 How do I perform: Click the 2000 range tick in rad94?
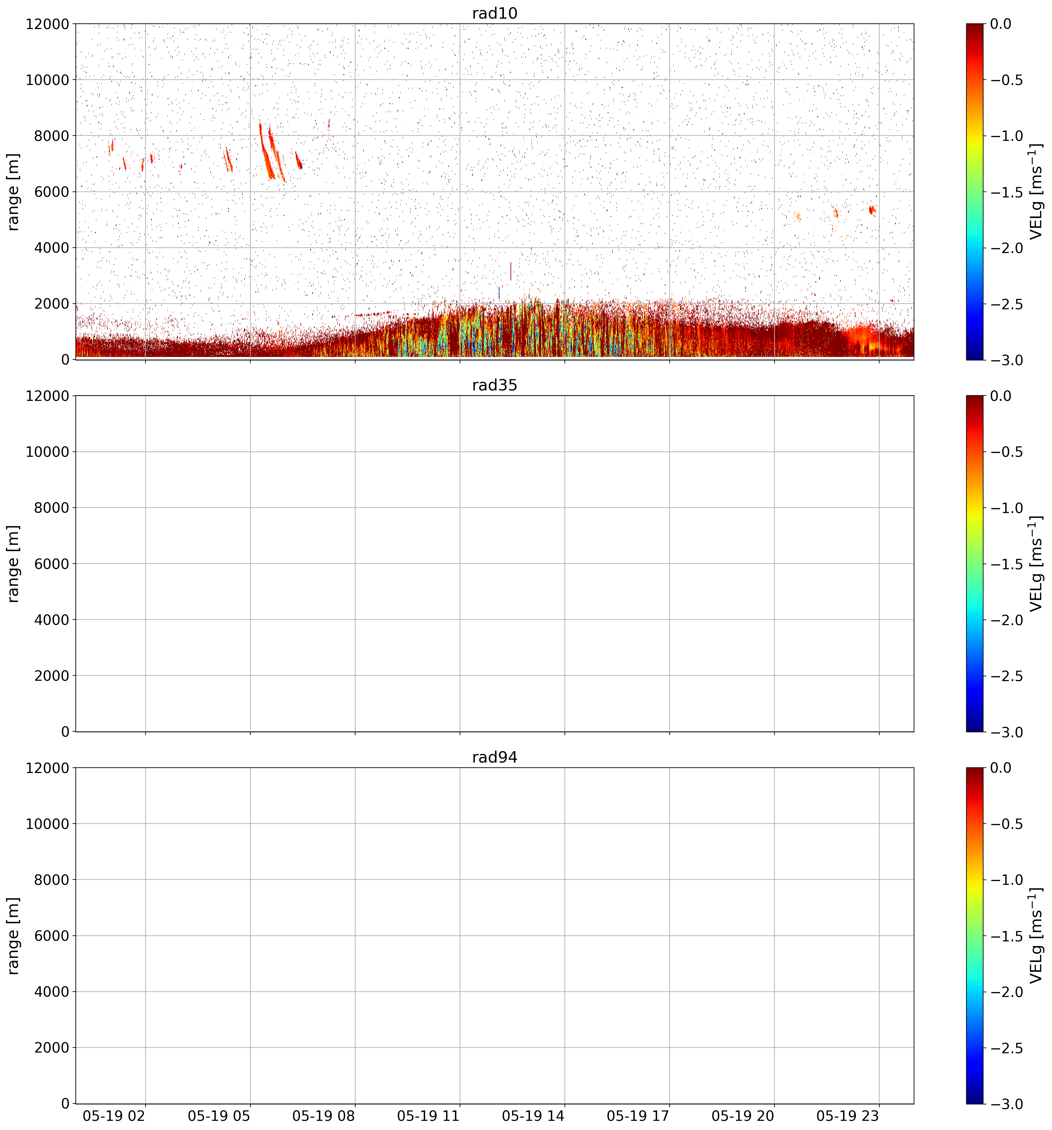[x=51, y=1048]
